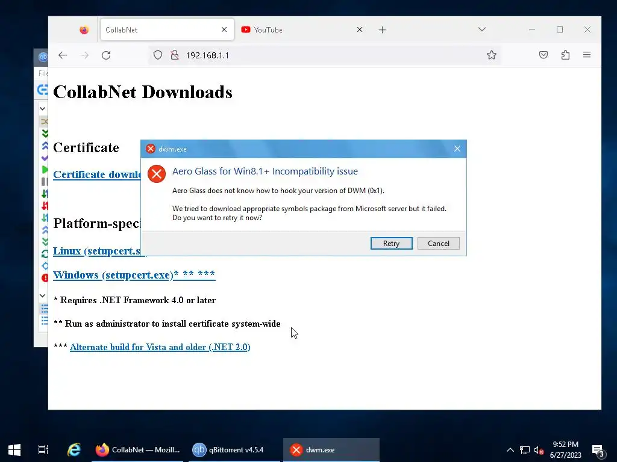The image size is (617, 462).
Task: Click Cancel in the Aero Glass dialog
Action: tap(439, 243)
